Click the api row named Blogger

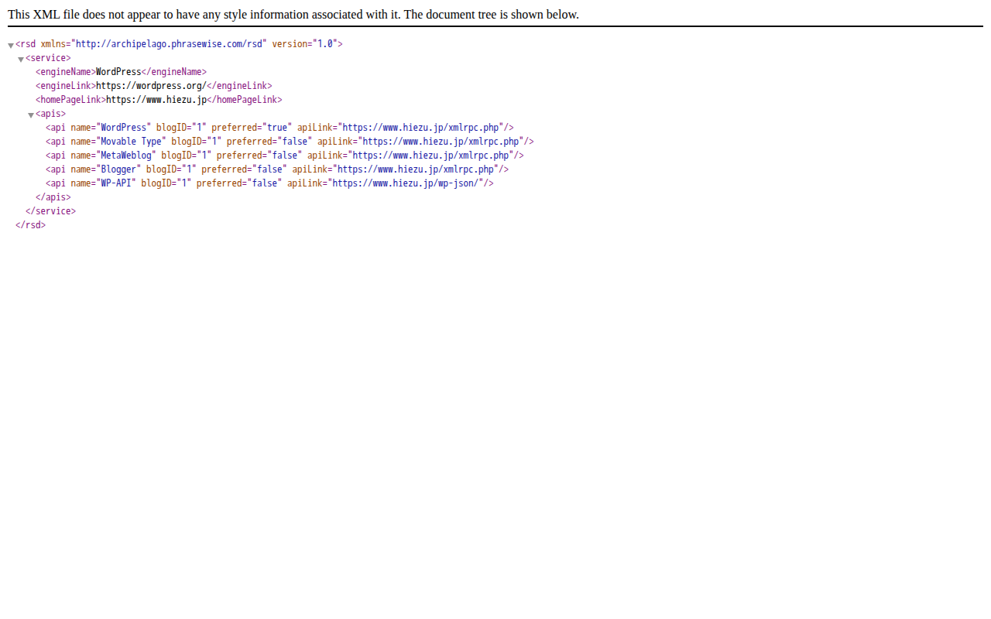click(x=277, y=169)
